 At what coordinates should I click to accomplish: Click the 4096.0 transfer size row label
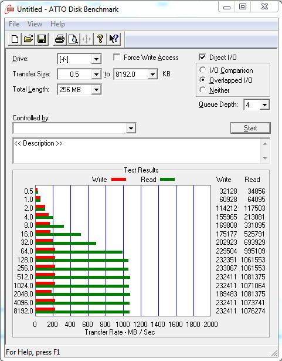23,302
